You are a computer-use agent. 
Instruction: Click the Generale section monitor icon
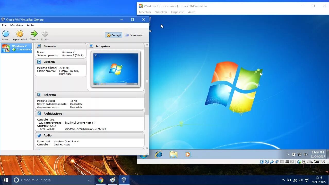pos(39,46)
